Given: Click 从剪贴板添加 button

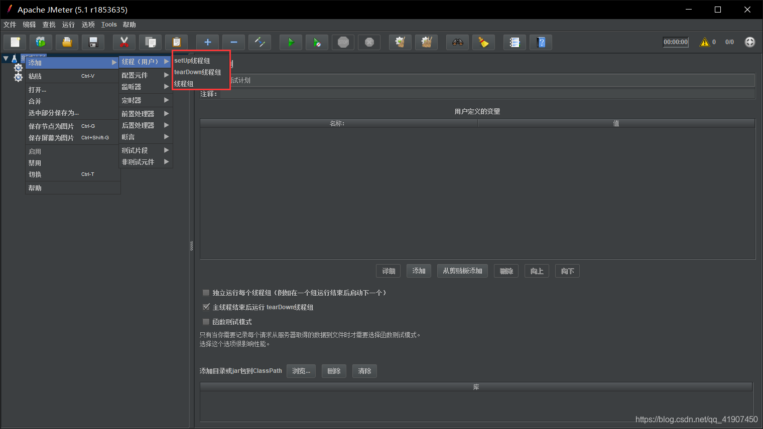Looking at the screenshot, I should click(462, 271).
